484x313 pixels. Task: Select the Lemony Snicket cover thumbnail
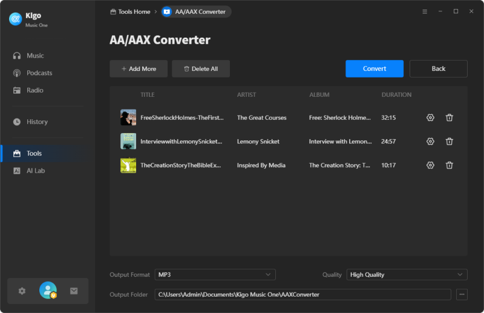[x=128, y=141]
